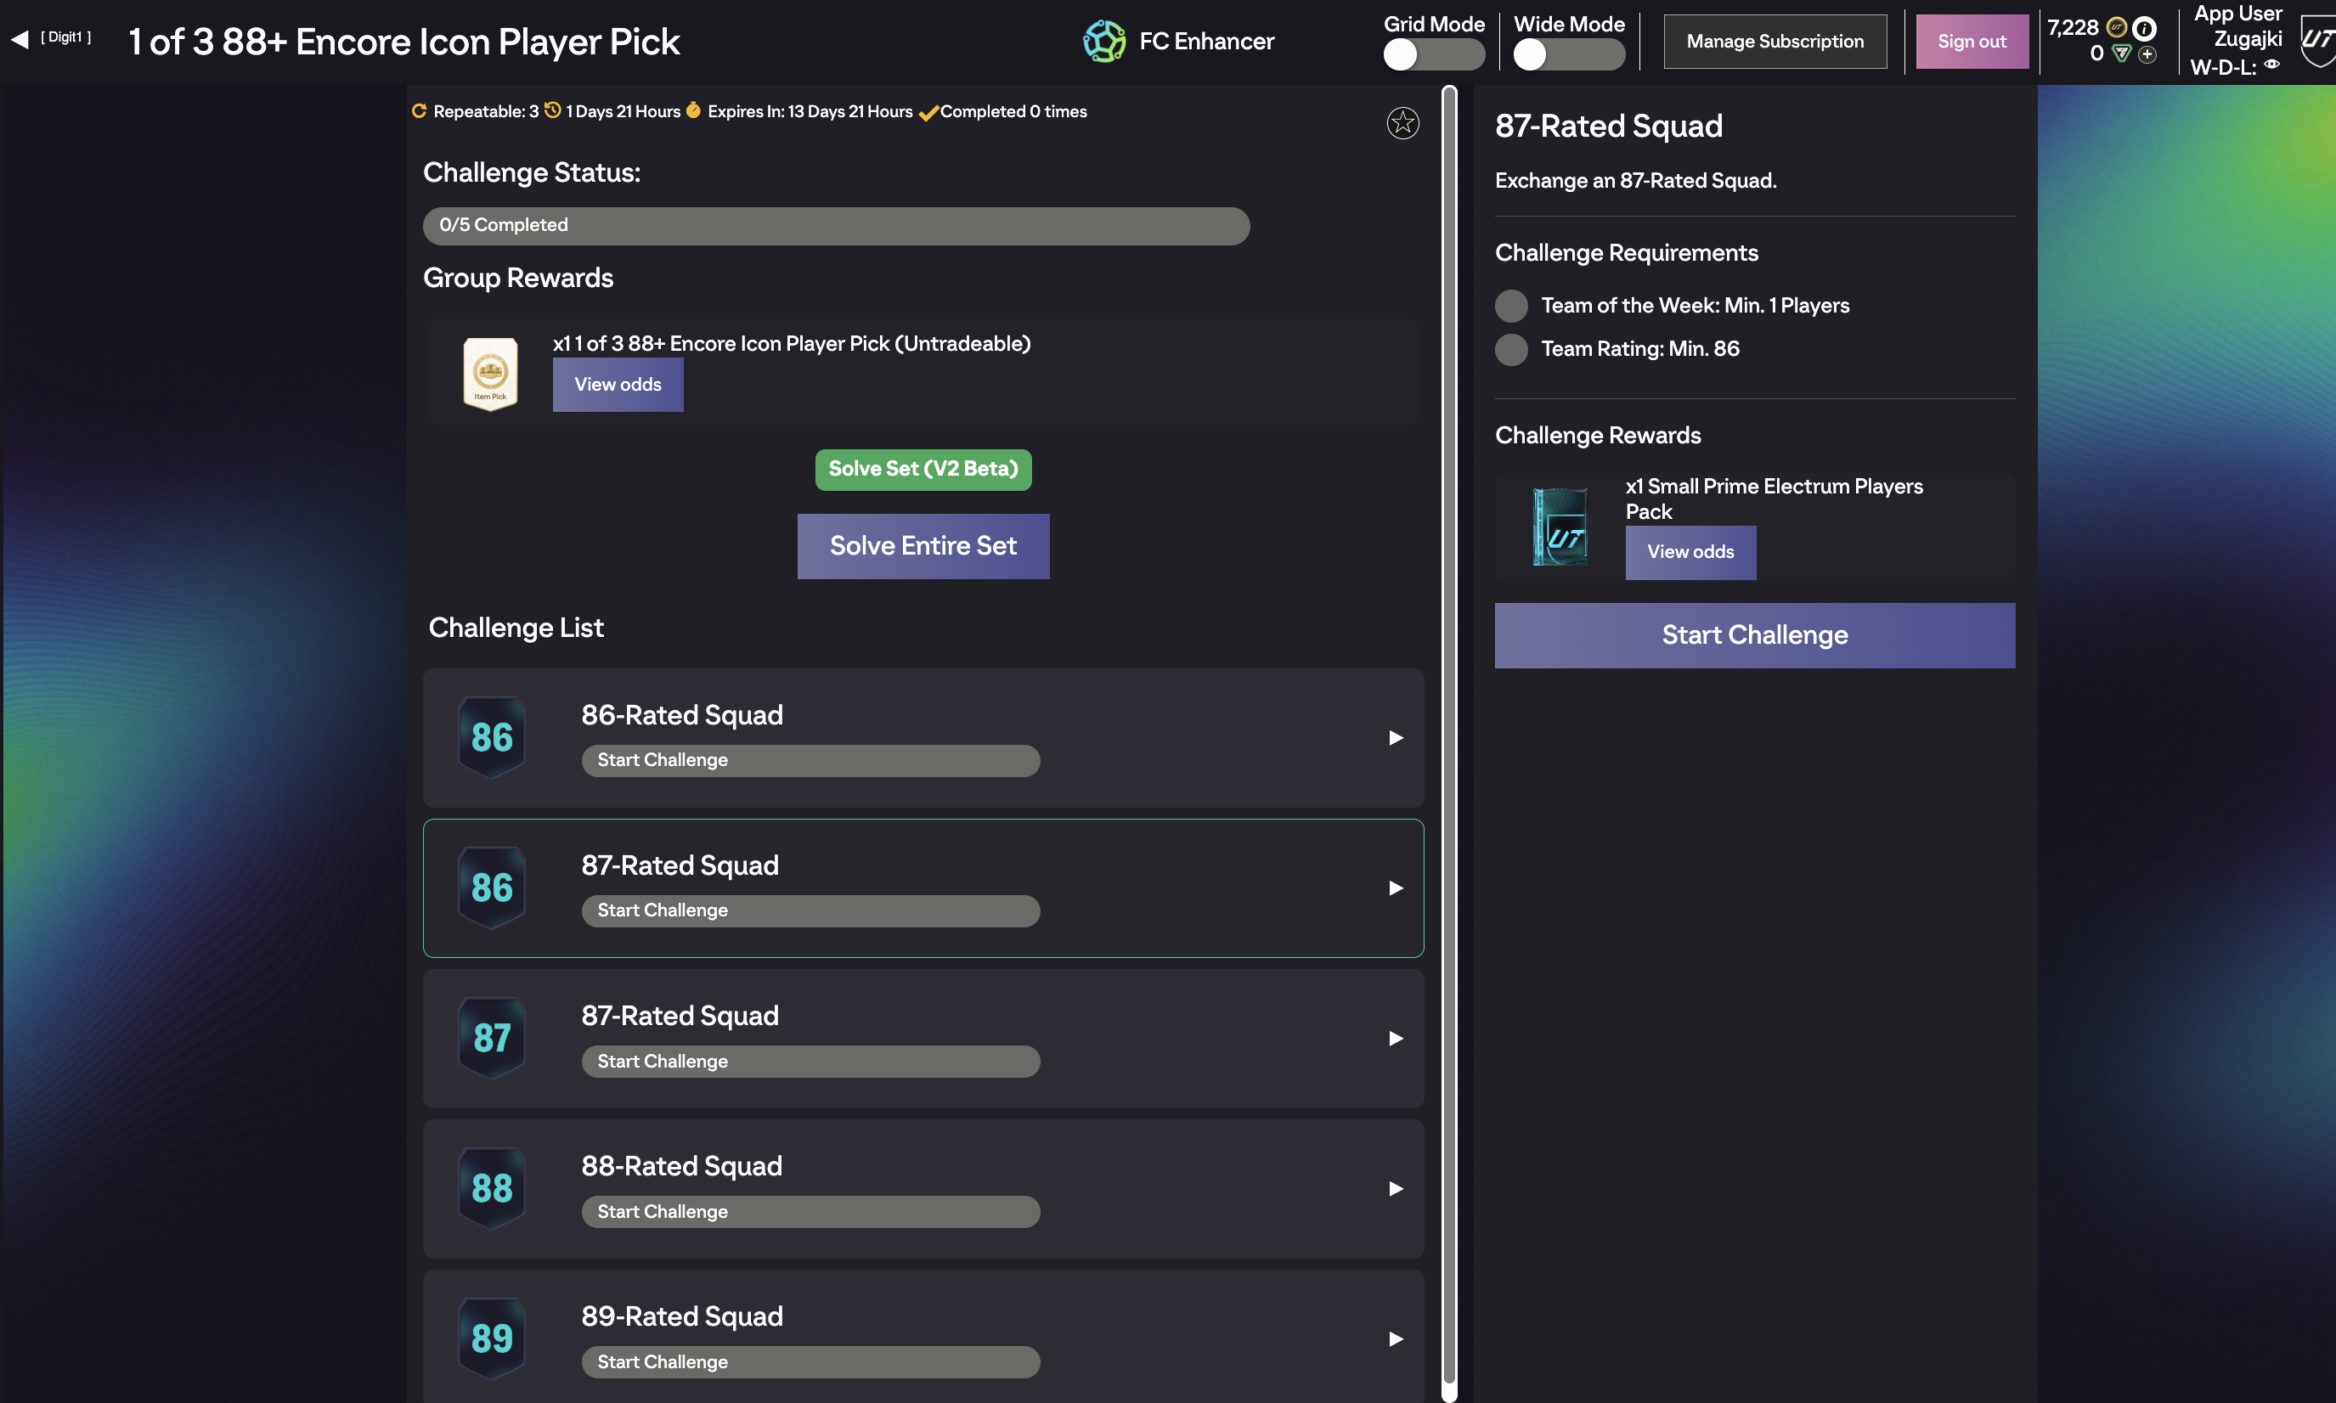Click the challenge list vertical scrollbar
The image size is (2336, 1403).
pyautogui.click(x=1448, y=737)
